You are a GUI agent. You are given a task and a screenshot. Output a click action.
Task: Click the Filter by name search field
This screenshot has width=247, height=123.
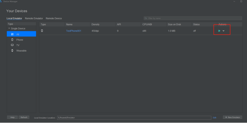click(x=193, y=18)
